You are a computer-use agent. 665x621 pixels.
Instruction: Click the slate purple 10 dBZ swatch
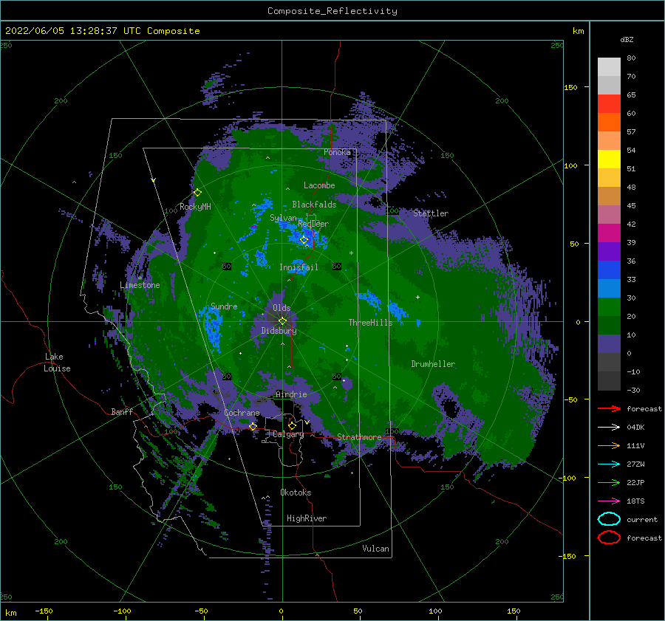coord(609,343)
